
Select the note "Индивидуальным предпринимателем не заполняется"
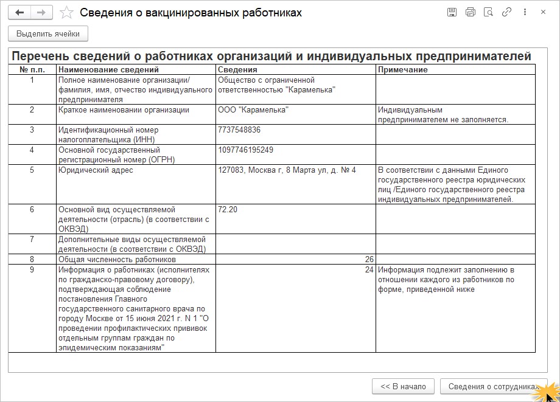point(456,114)
